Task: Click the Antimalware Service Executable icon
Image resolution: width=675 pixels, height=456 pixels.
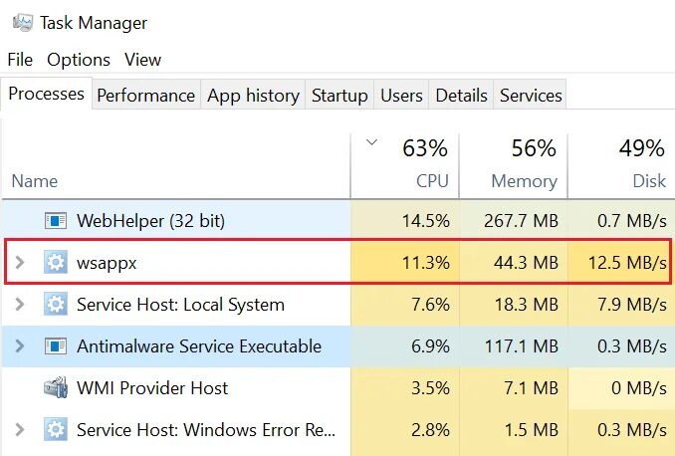Action: pos(56,346)
